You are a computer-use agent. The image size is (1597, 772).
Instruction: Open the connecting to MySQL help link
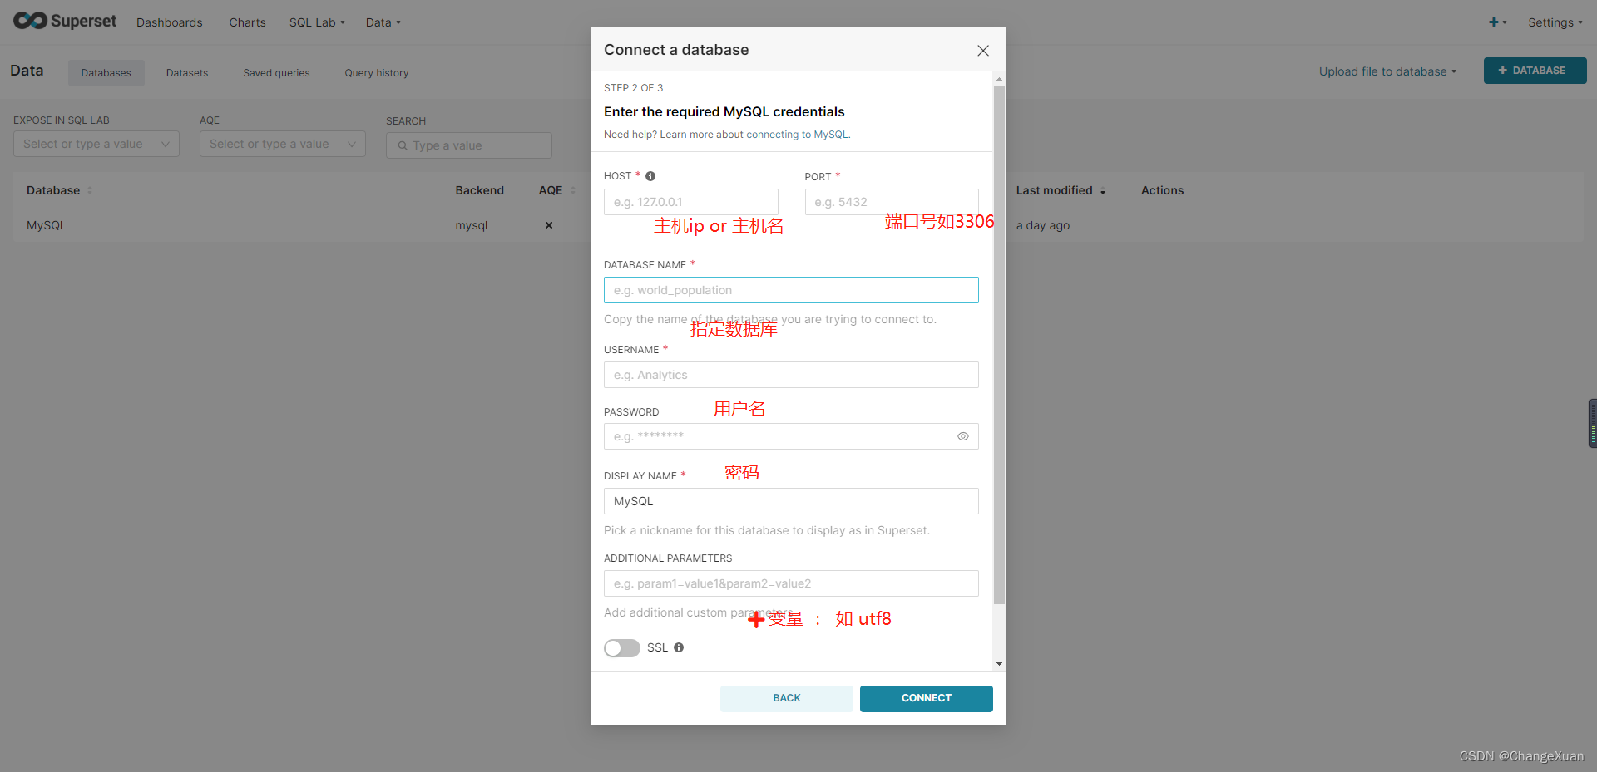click(x=797, y=135)
